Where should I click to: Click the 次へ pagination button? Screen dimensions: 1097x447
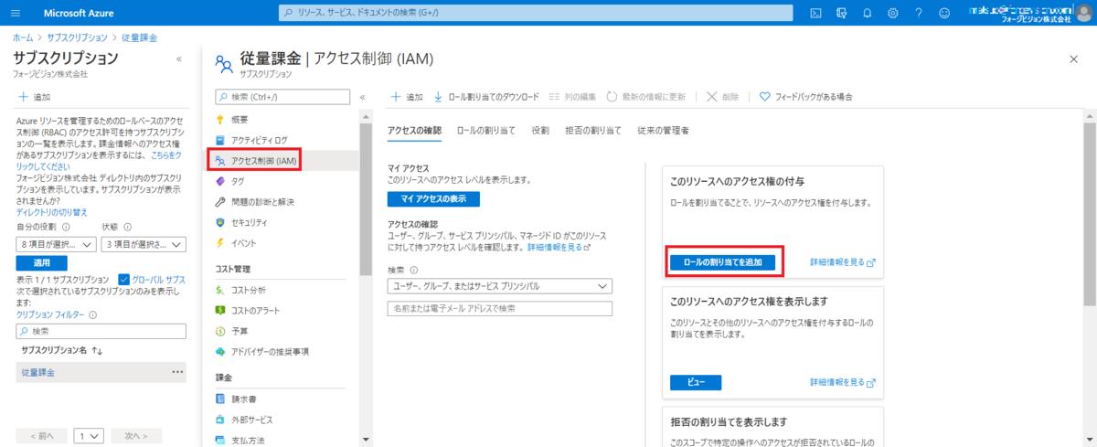tap(136, 436)
